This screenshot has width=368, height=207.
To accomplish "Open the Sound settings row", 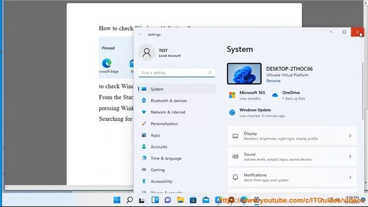I will click(x=292, y=156).
